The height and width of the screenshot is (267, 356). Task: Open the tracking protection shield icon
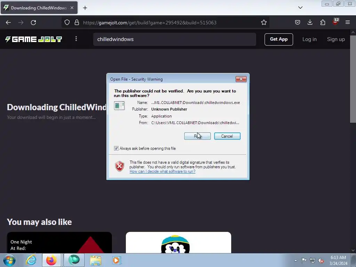(67, 23)
